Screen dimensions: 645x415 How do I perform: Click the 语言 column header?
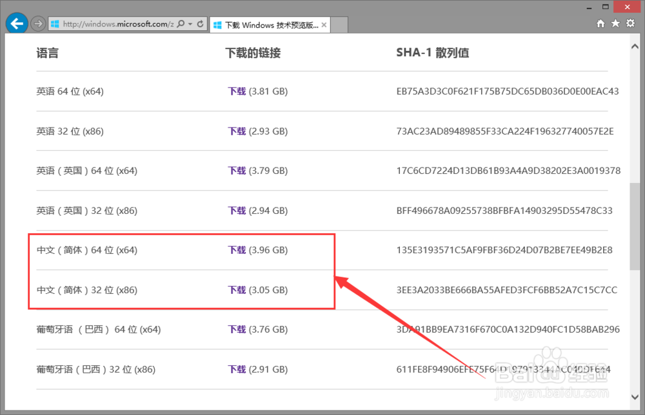click(x=47, y=53)
